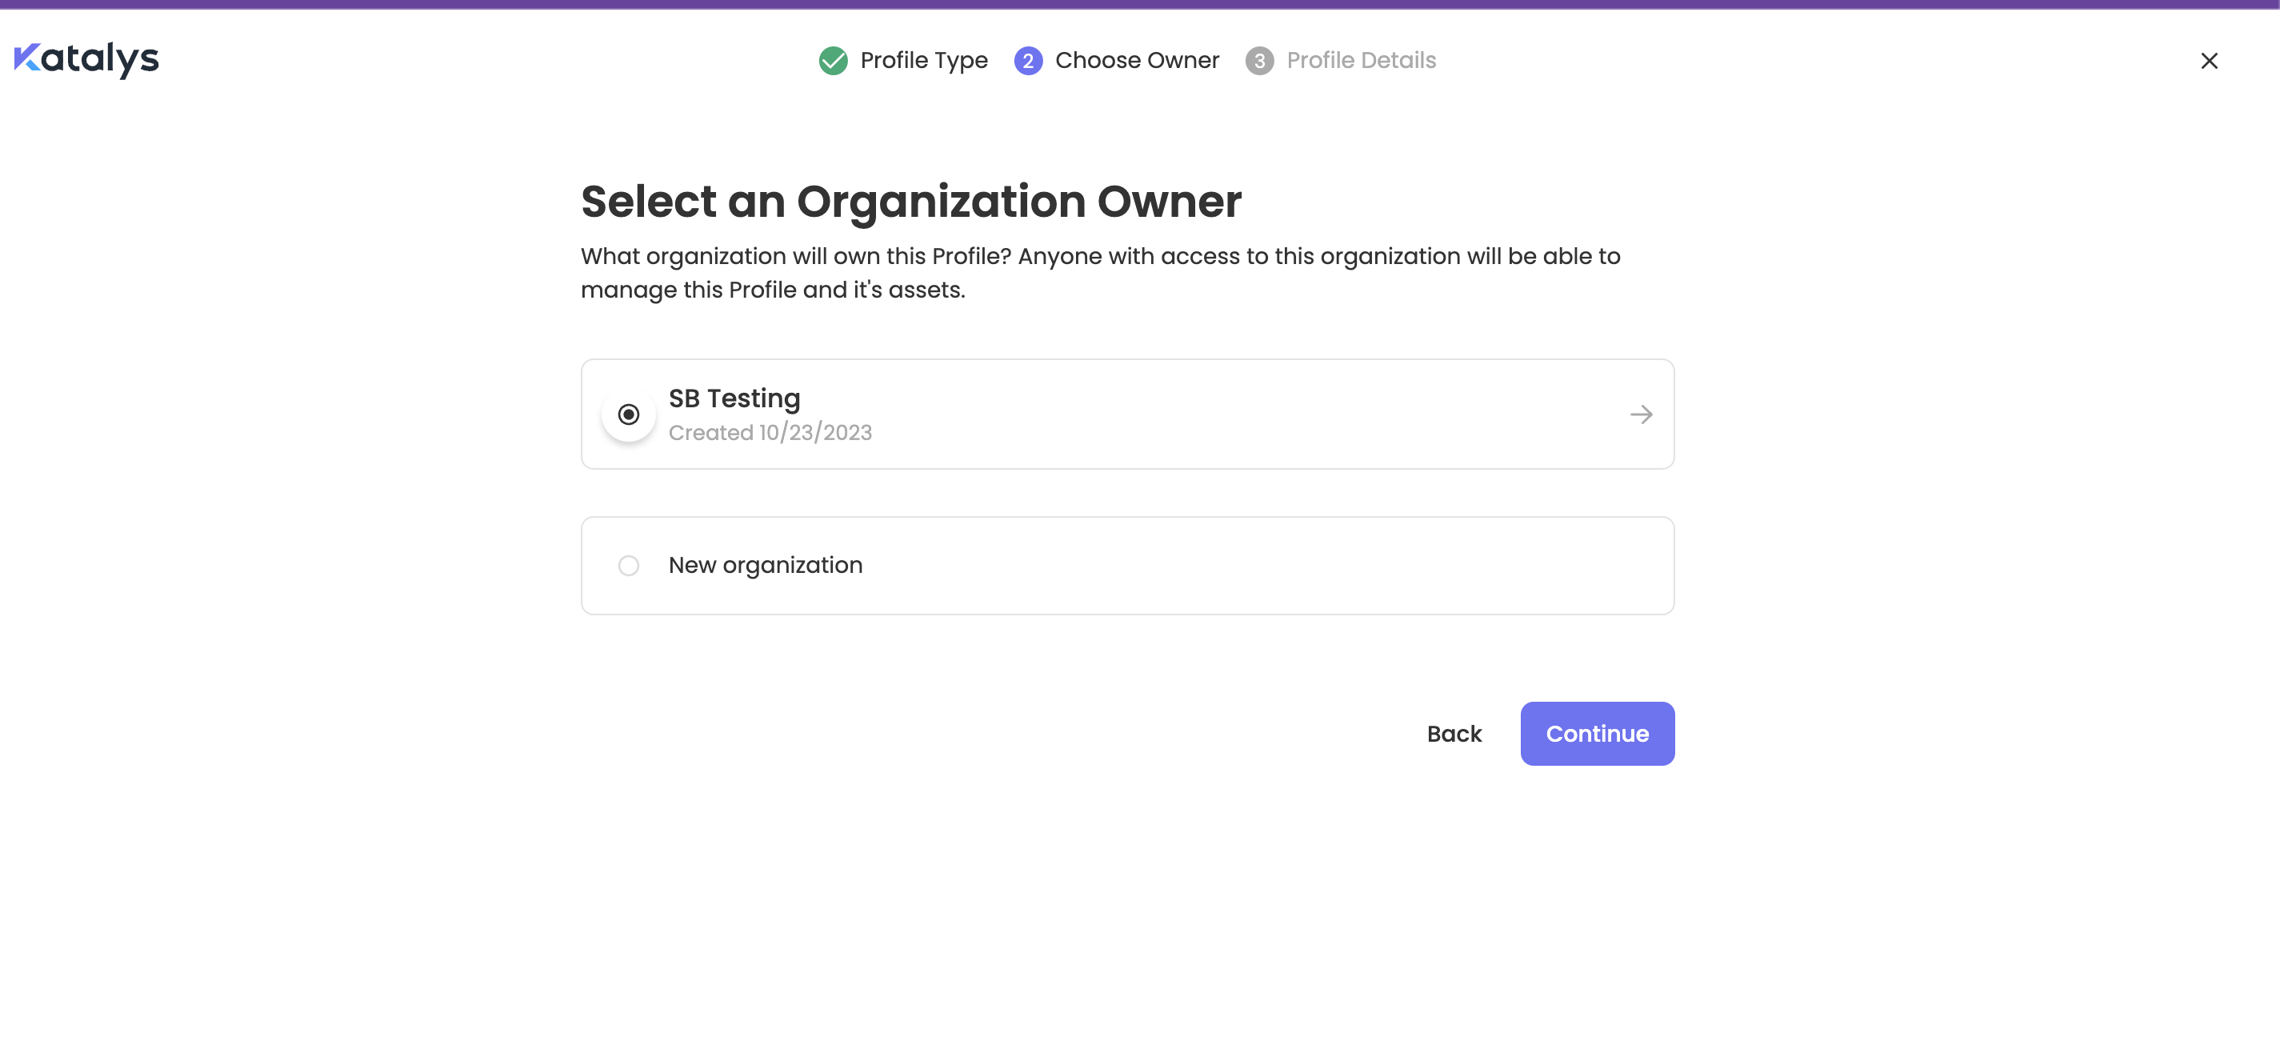Click the Choose Owner step label

(1137, 60)
